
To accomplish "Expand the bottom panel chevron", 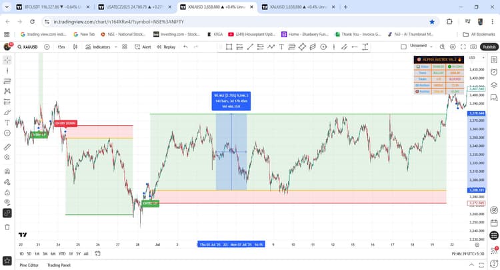I will click(x=471, y=265).
